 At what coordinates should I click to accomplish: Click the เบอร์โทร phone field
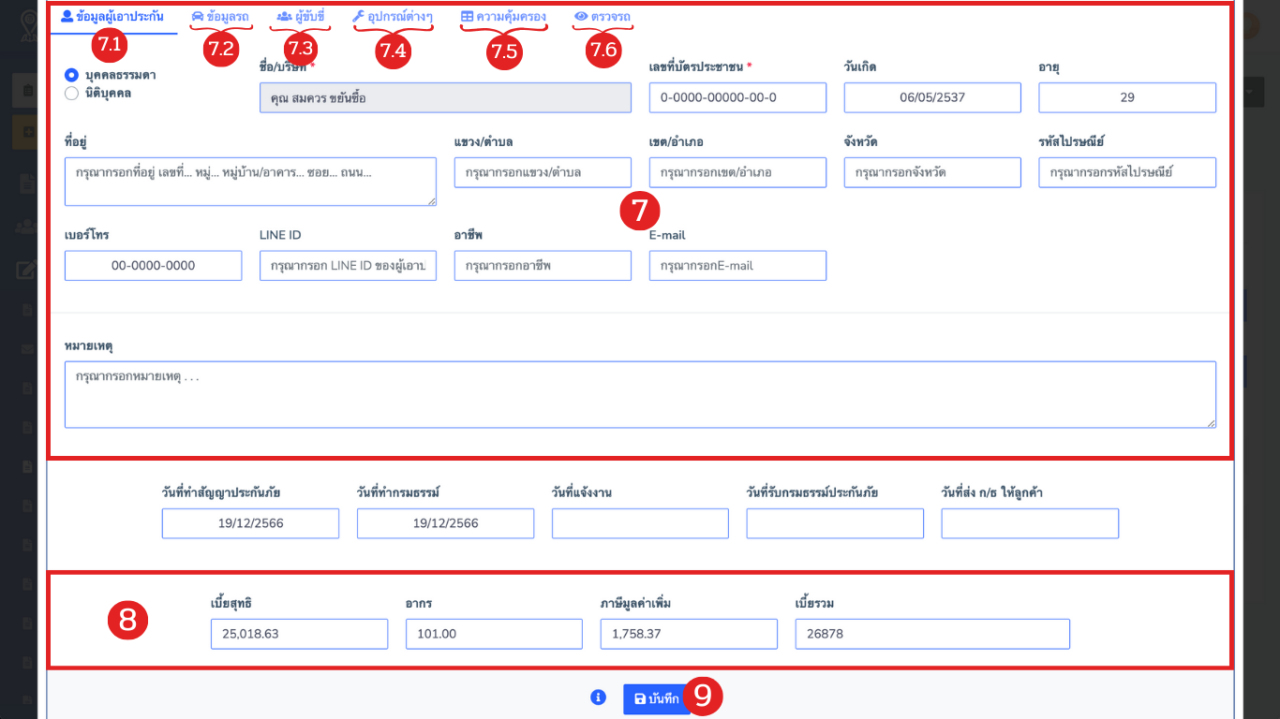coord(153,266)
